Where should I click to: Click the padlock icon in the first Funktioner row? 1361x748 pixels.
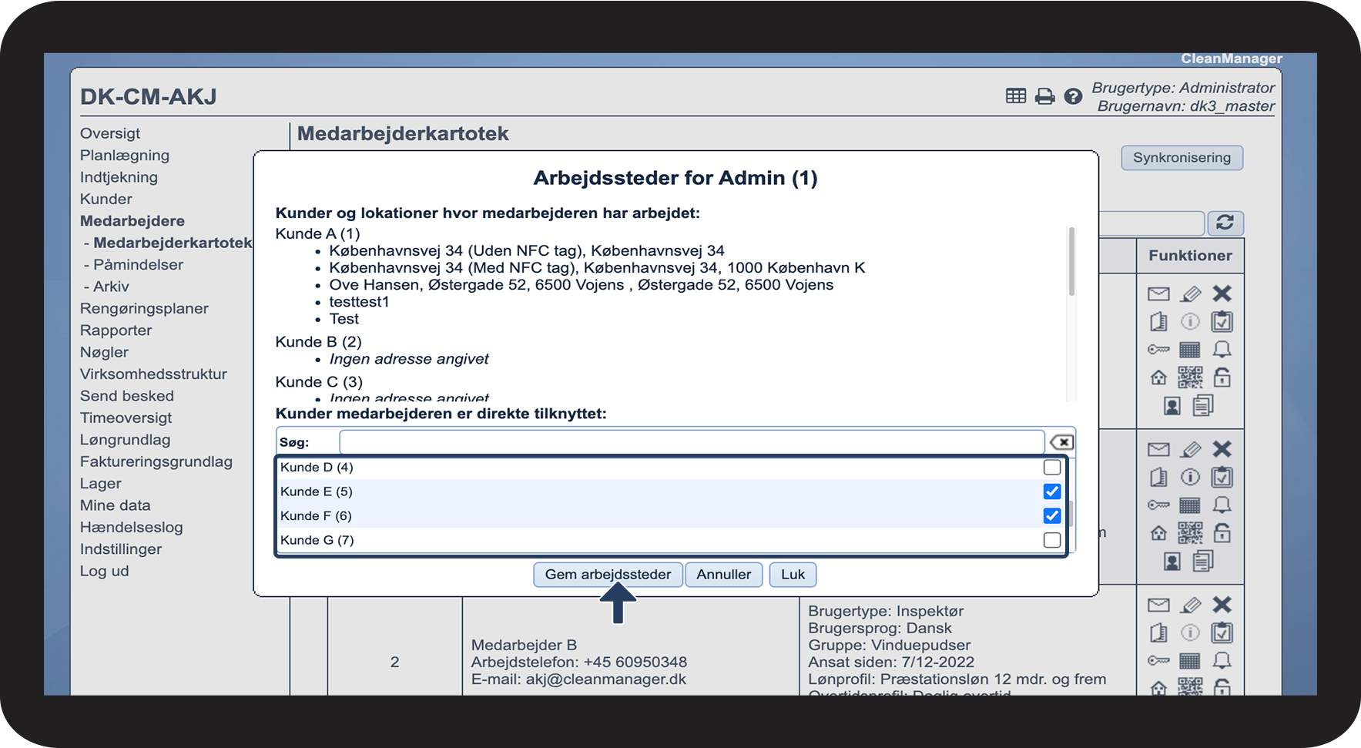click(1222, 377)
